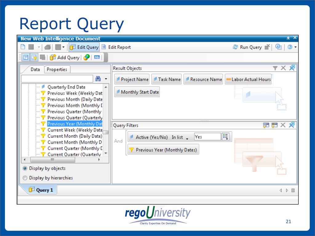
Task: Click the combined query spheres icon
Action: (x=86, y=57)
